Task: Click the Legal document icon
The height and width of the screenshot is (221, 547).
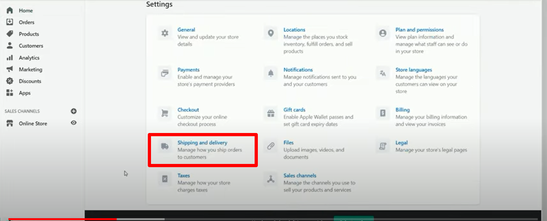Action: click(x=383, y=146)
